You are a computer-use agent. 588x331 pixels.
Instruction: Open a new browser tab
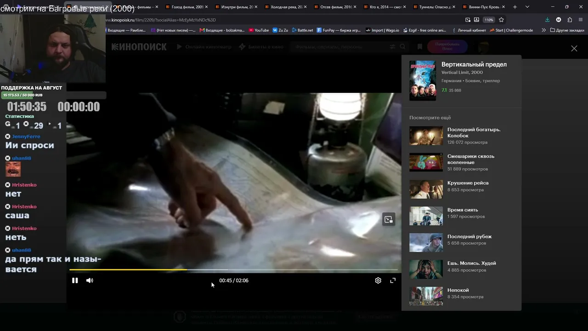pos(515,7)
